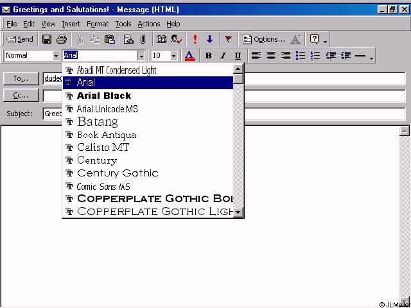Open the font size 10 dropdown

173,56
